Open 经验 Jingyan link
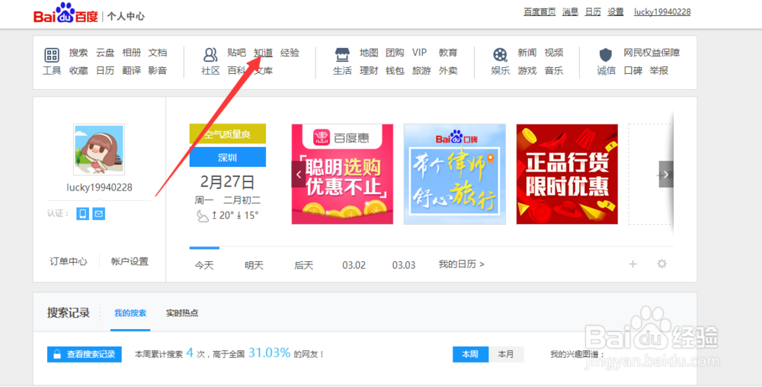This screenshot has height=387, width=762. point(290,53)
